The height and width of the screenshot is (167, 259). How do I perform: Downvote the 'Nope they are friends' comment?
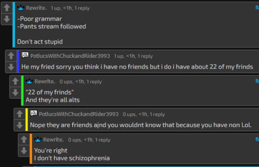(x=19, y=124)
